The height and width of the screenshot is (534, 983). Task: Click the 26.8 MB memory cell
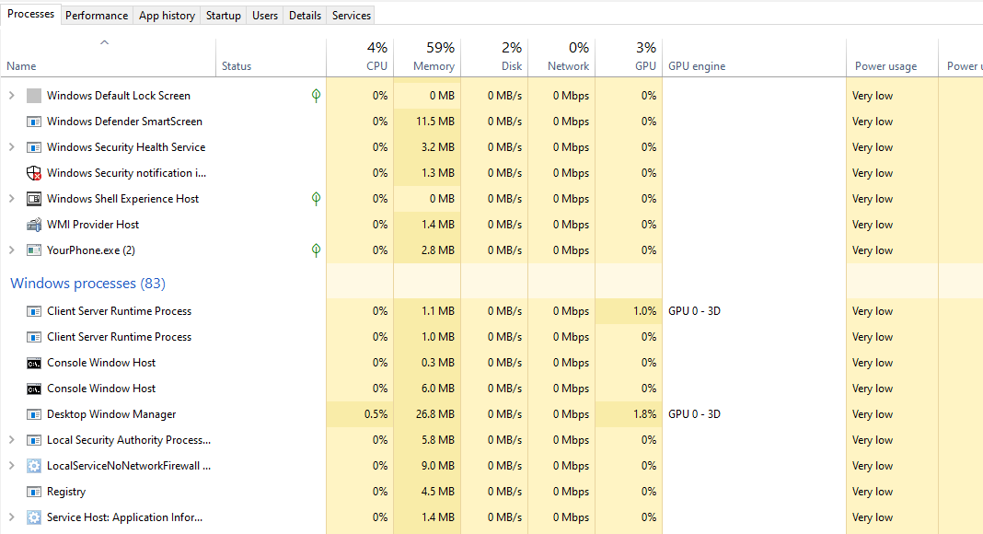[427, 414]
